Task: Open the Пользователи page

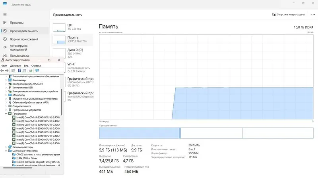Action: [25, 56]
